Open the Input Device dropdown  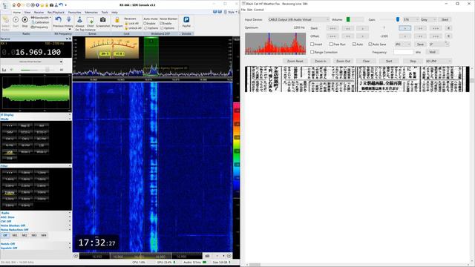click(298, 19)
